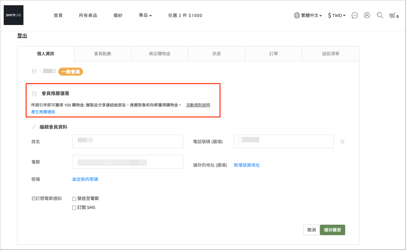Screen dimensions: 406x250
Task: Click the search magnifier icon
Action: point(380,15)
